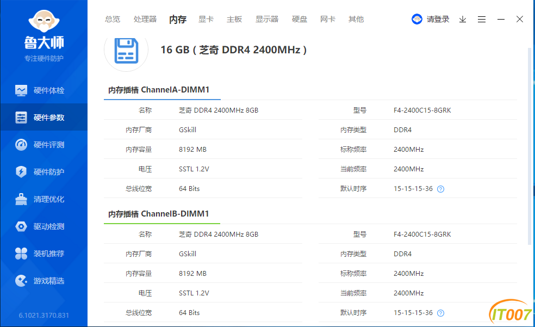Switch to the 处理器 tab

(145, 19)
